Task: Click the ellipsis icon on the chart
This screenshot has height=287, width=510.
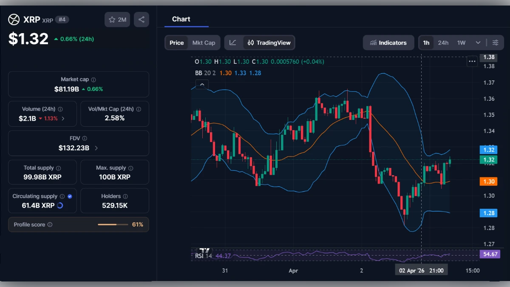Action: pyautogui.click(x=472, y=61)
